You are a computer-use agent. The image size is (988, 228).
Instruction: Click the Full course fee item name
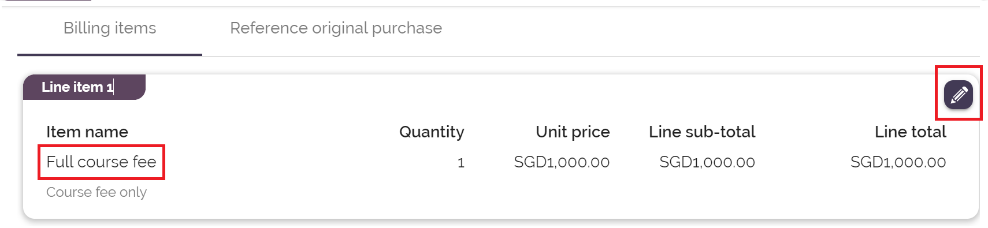(x=101, y=162)
